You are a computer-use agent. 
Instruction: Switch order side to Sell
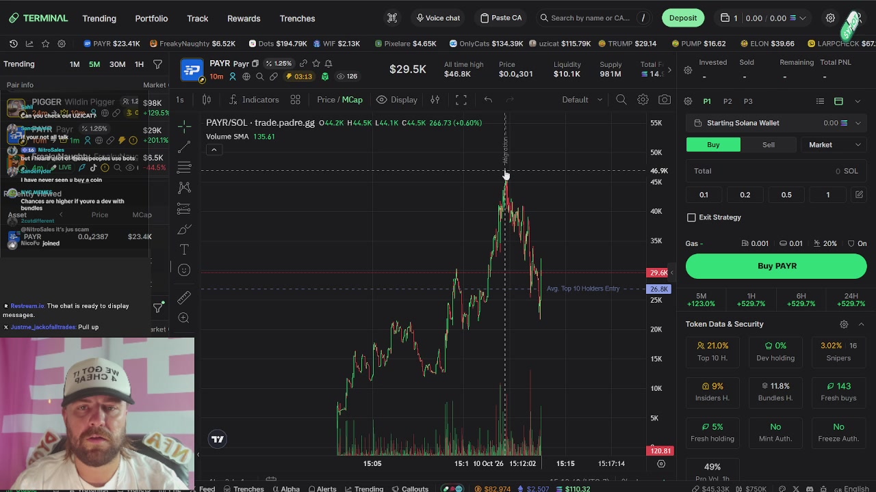769,145
